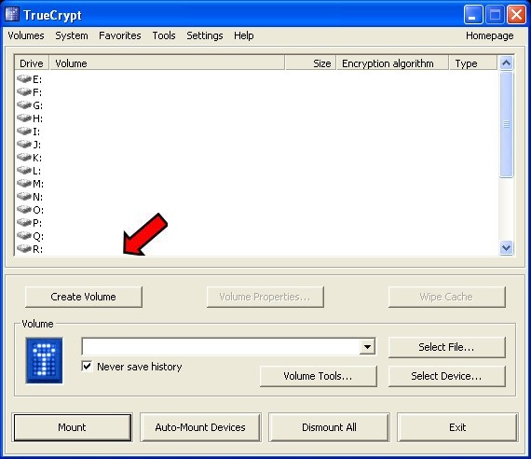Open the Tools menu
Viewport: 531px width, 459px height.
(x=164, y=35)
